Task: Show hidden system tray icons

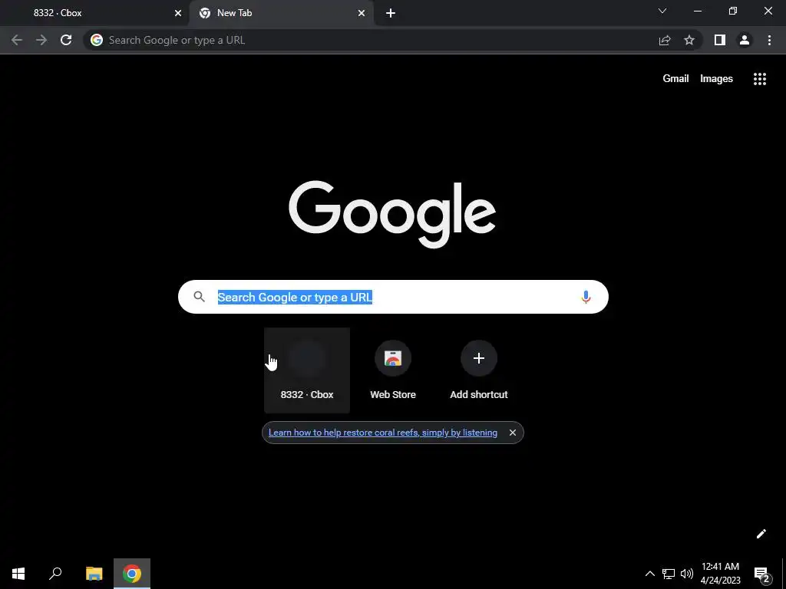Action: (x=649, y=574)
